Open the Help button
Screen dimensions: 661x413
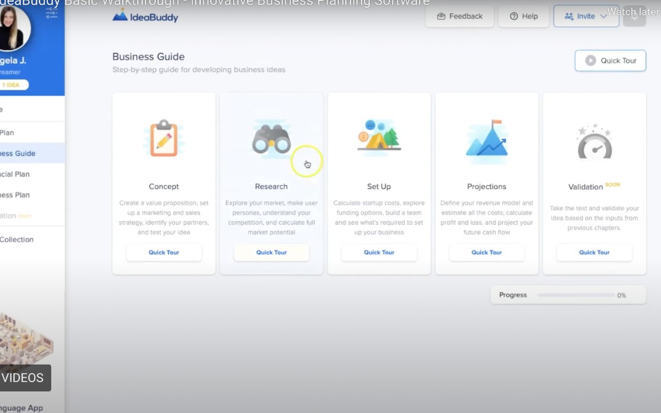pyautogui.click(x=523, y=16)
